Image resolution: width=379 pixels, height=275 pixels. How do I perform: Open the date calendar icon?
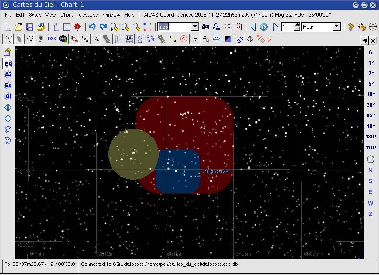point(239,27)
